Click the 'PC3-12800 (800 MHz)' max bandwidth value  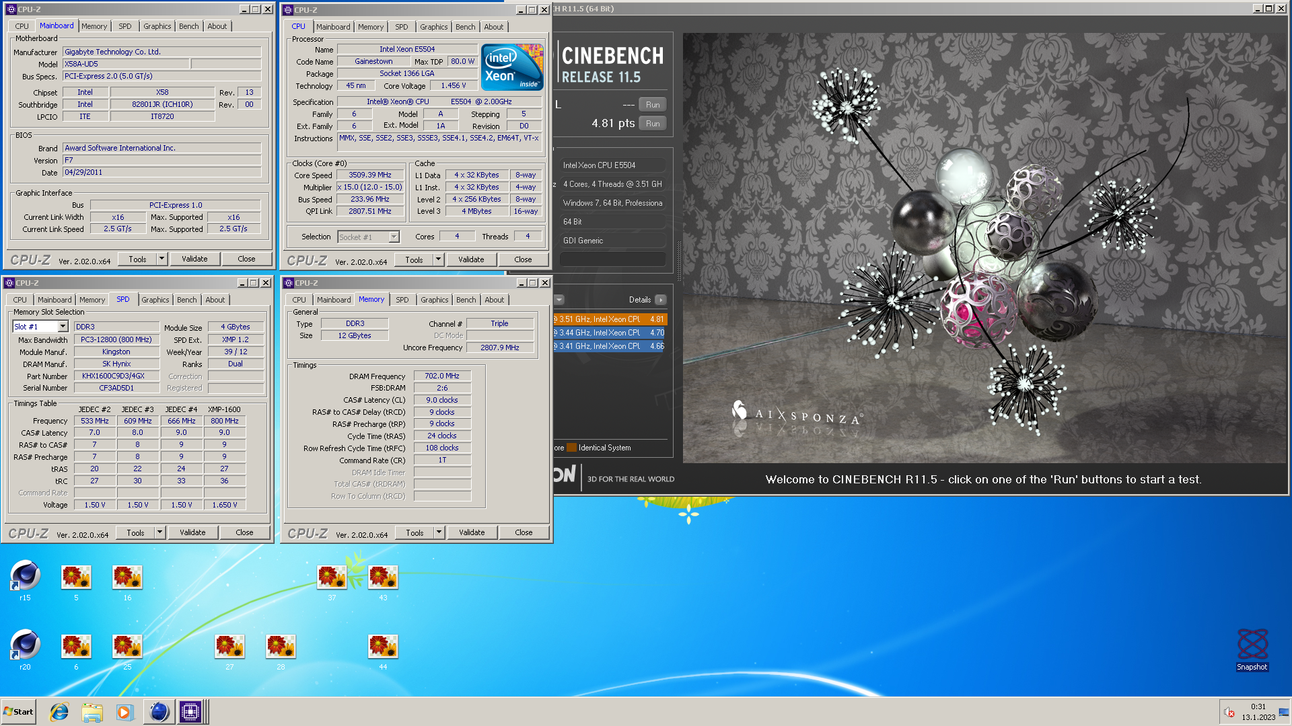pos(116,339)
